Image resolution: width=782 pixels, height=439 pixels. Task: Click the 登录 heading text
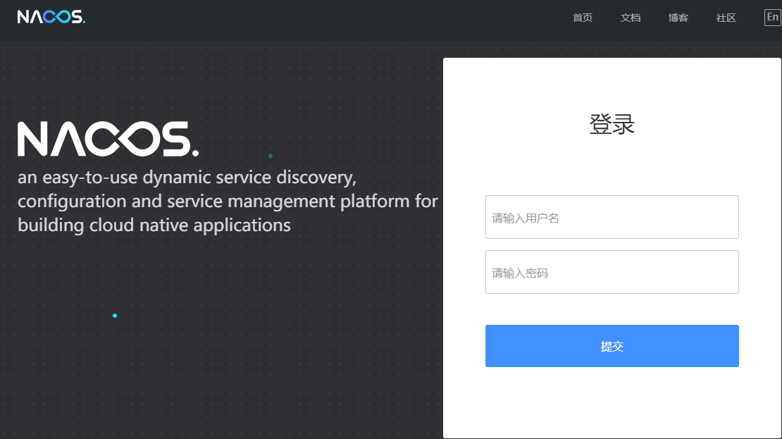612,124
